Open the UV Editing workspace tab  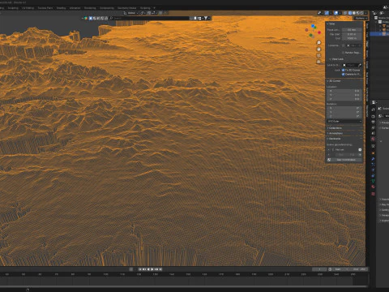point(28,8)
